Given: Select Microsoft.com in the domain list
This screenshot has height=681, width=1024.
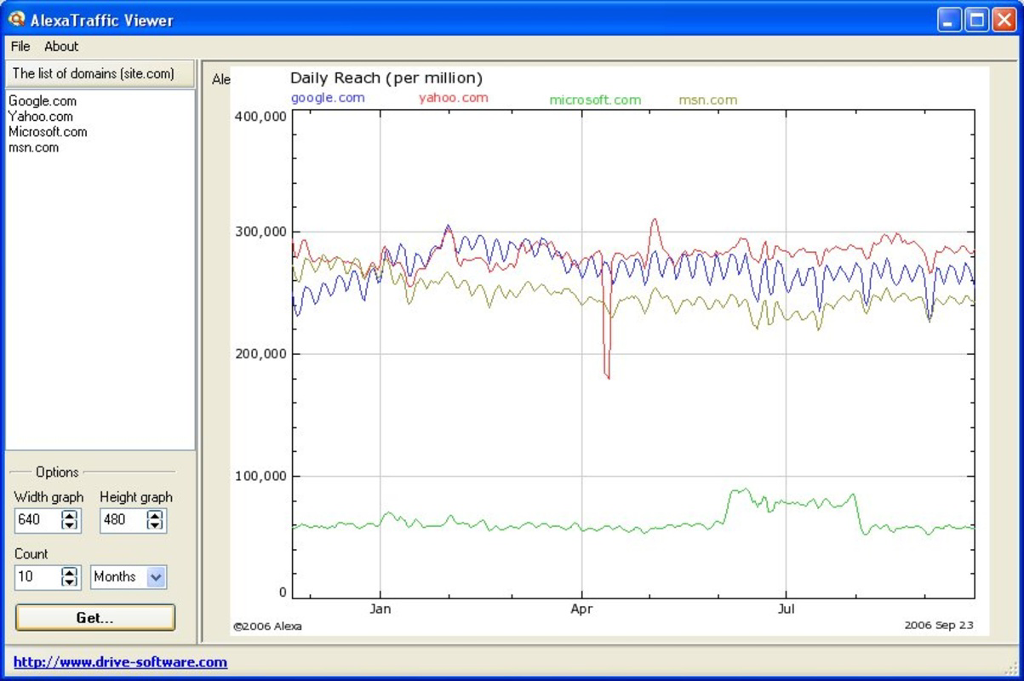Looking at the screenshot, I should click(x=48, y=132).
